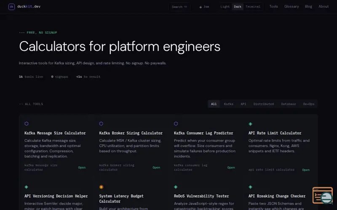The height and width of the screenshot is (210, 337).
Task: Click the diamond icon on API Rate Limit Calculator card
Action: tap(250, 124)
